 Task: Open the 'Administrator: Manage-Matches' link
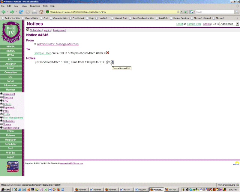[58, 44]
